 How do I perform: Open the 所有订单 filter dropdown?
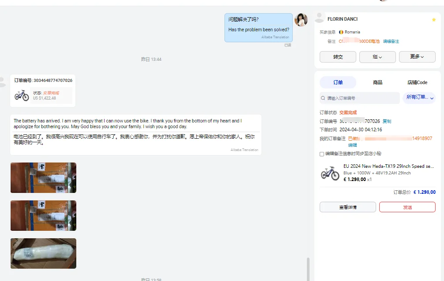418,97
